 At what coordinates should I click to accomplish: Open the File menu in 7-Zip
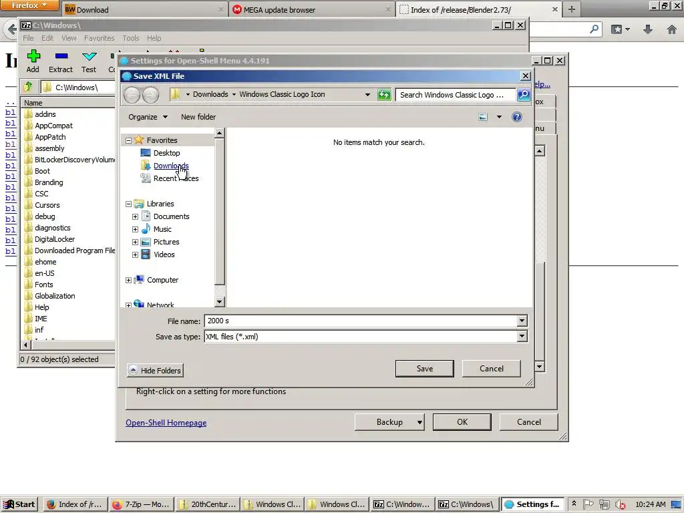[28, 38]
